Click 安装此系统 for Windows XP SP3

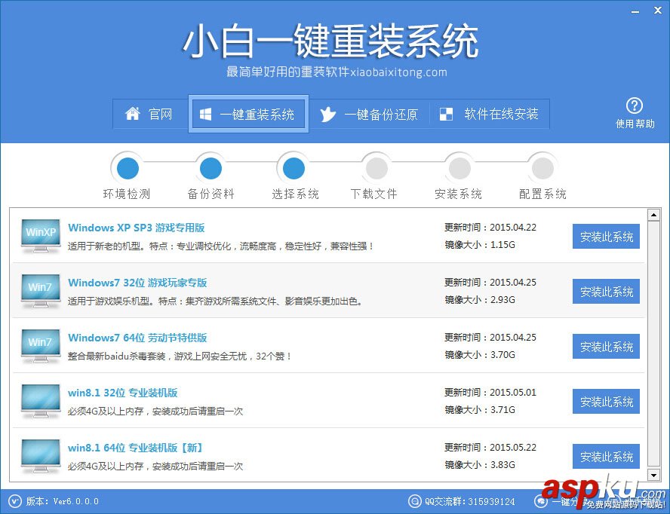coord(606,236)
